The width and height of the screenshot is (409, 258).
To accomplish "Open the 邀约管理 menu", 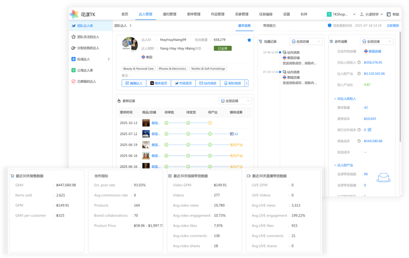I will [x=169, y=14].
